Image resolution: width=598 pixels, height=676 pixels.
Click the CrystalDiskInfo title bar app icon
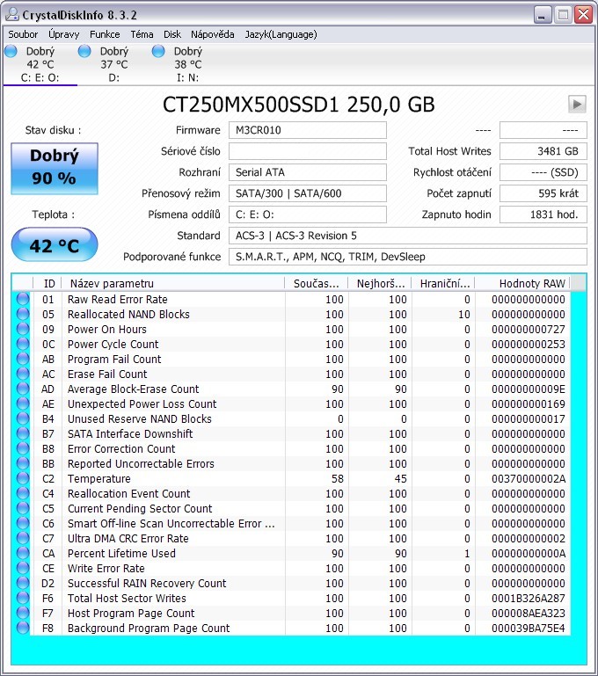[x=12, y=14]
